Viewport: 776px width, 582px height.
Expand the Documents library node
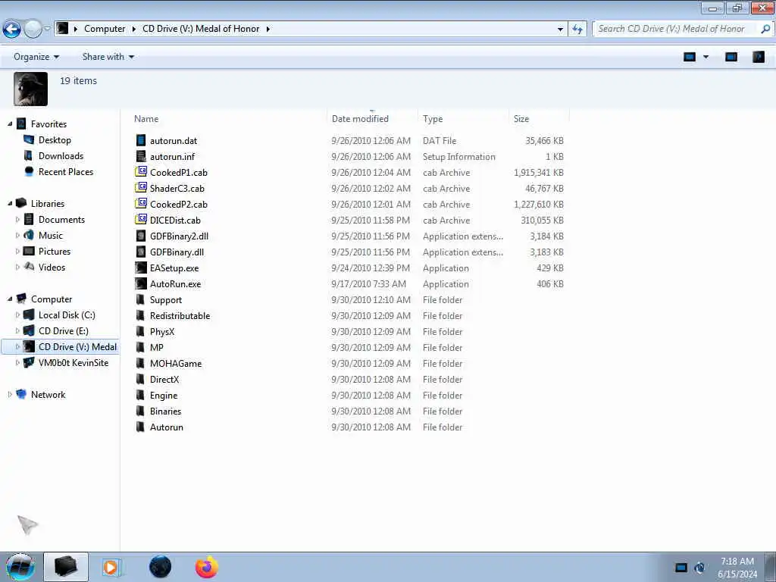pos(18,219)
